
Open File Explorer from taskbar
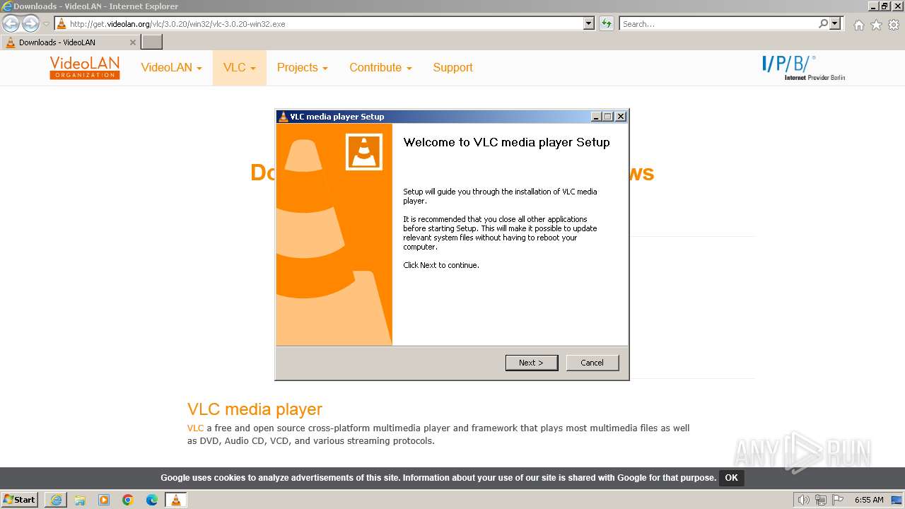click(80, 500)
